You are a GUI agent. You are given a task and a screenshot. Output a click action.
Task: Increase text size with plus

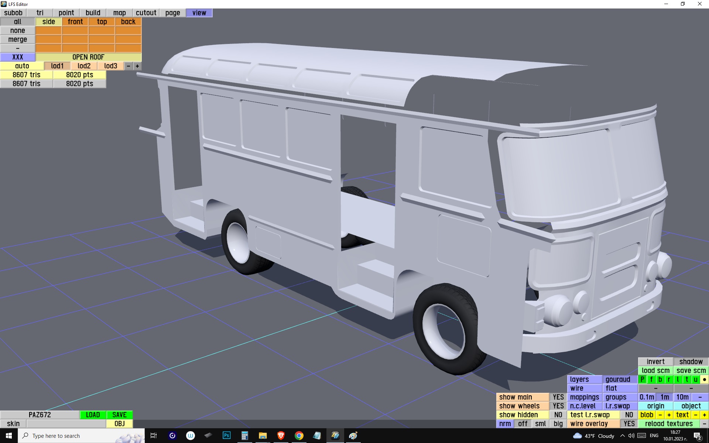(704, 415)
